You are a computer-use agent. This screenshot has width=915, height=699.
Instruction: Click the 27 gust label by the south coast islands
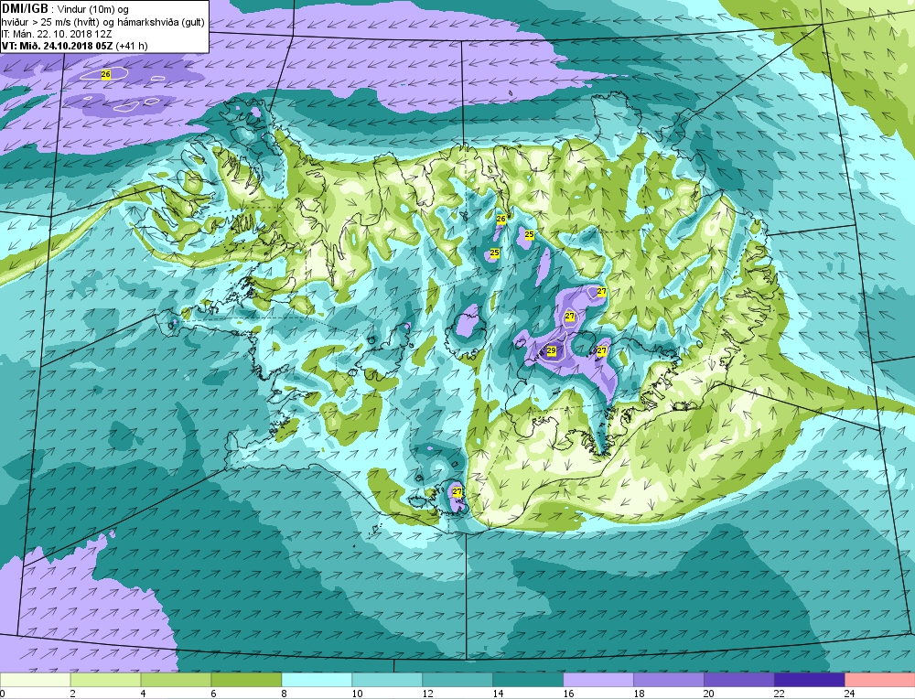pyautogui.click(x=457, y=492)
